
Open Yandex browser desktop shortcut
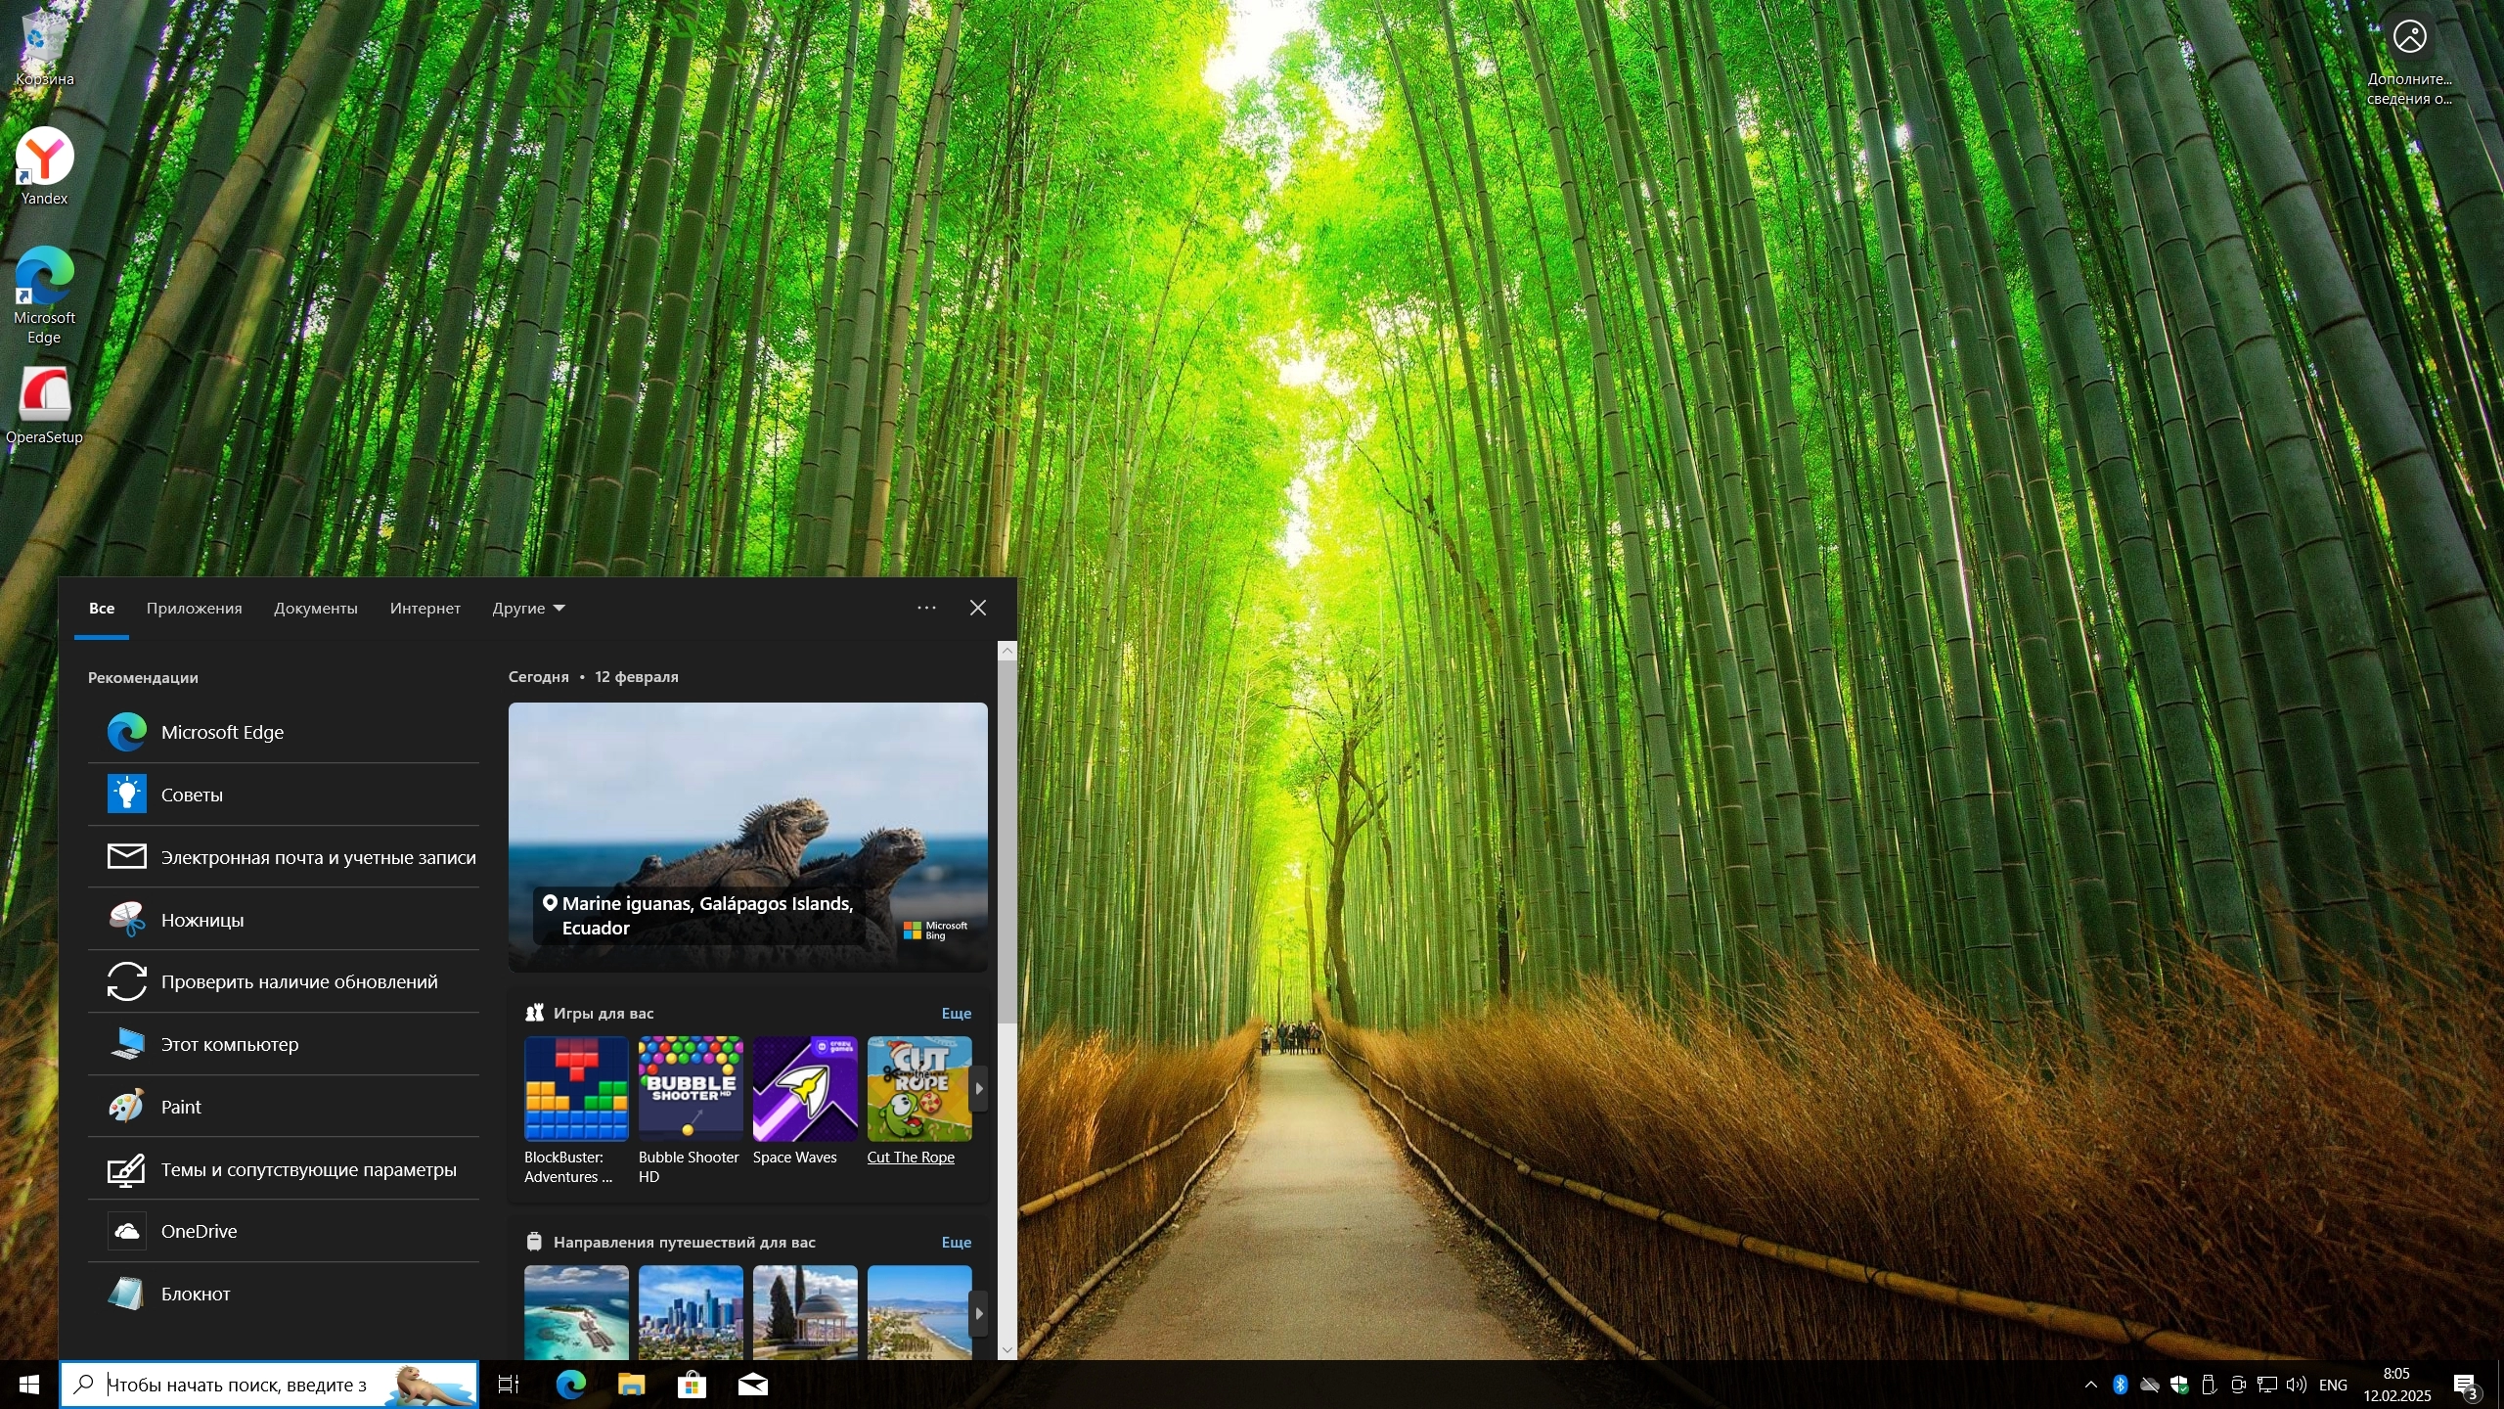(x=44, y=159)
